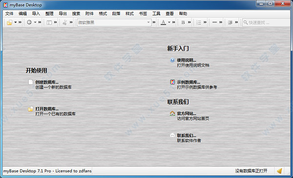
Task: Expand overflow chevron after the list icon
Action: coord(205,22)
